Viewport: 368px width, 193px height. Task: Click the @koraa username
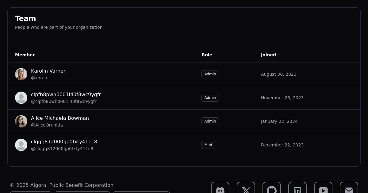(39, 78)
